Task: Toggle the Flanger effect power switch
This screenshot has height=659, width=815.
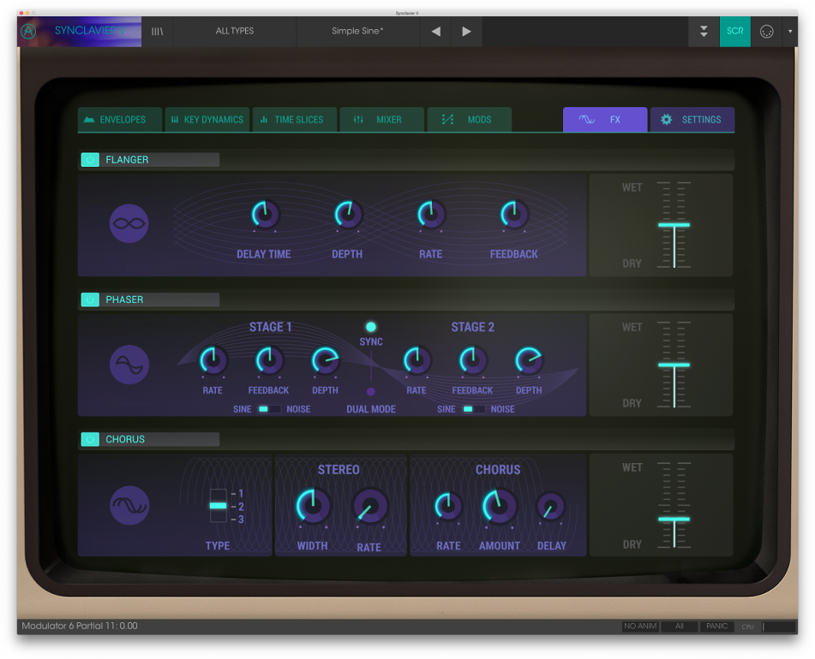Action: pyautogui.click(x=90, y=159)
